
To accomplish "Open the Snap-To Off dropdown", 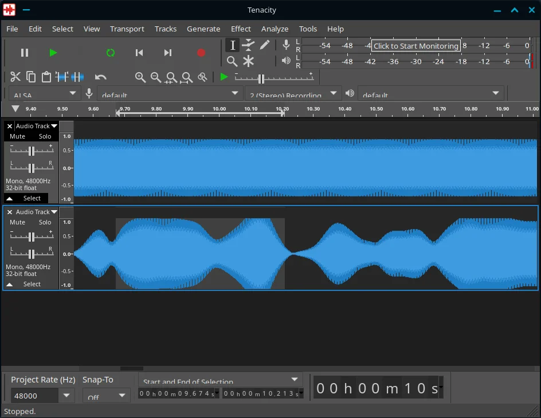I will coord(106,396).
